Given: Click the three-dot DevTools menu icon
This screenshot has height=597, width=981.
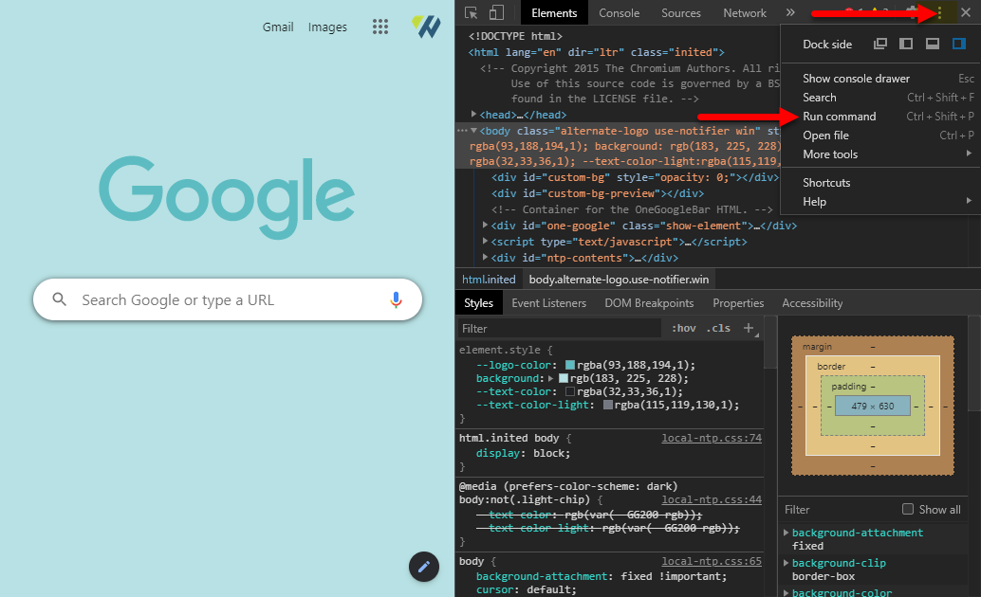Looking at the screenshot, I should [939, 12].
